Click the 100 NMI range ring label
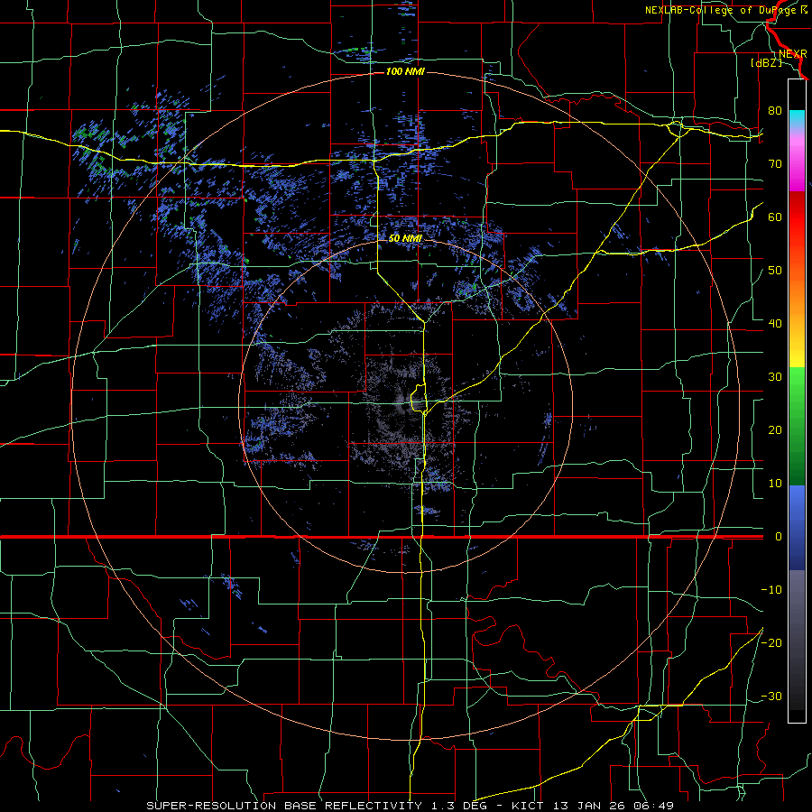The height and width of the screenshot is (812, 812). pyautogui.click(x=405, y=71)
